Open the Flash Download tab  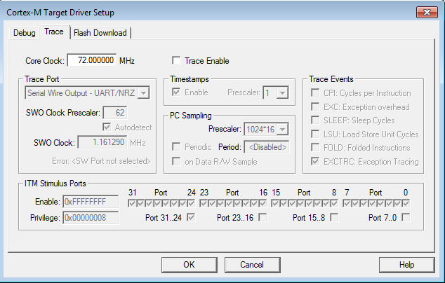pos(100,33)
